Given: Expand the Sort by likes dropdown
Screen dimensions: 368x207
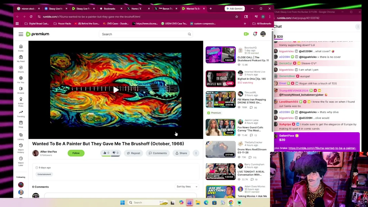Looking at the screenshot, I should point(187,187).
